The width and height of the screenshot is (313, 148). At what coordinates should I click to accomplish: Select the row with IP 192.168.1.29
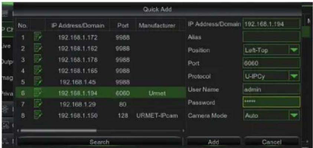tap(101, 104)
